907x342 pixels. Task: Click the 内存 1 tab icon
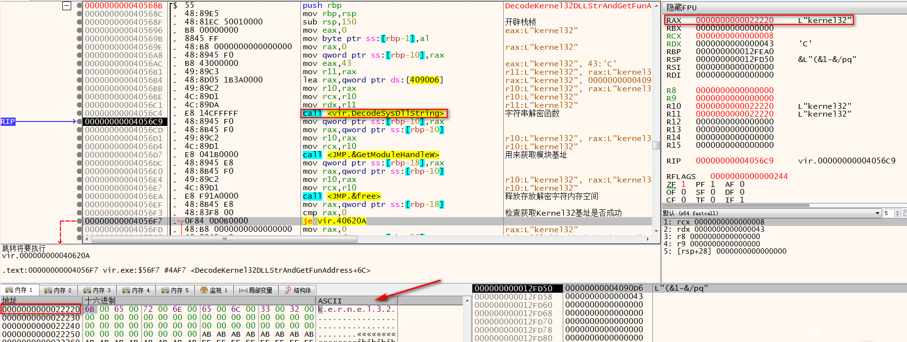pos(8,290)
